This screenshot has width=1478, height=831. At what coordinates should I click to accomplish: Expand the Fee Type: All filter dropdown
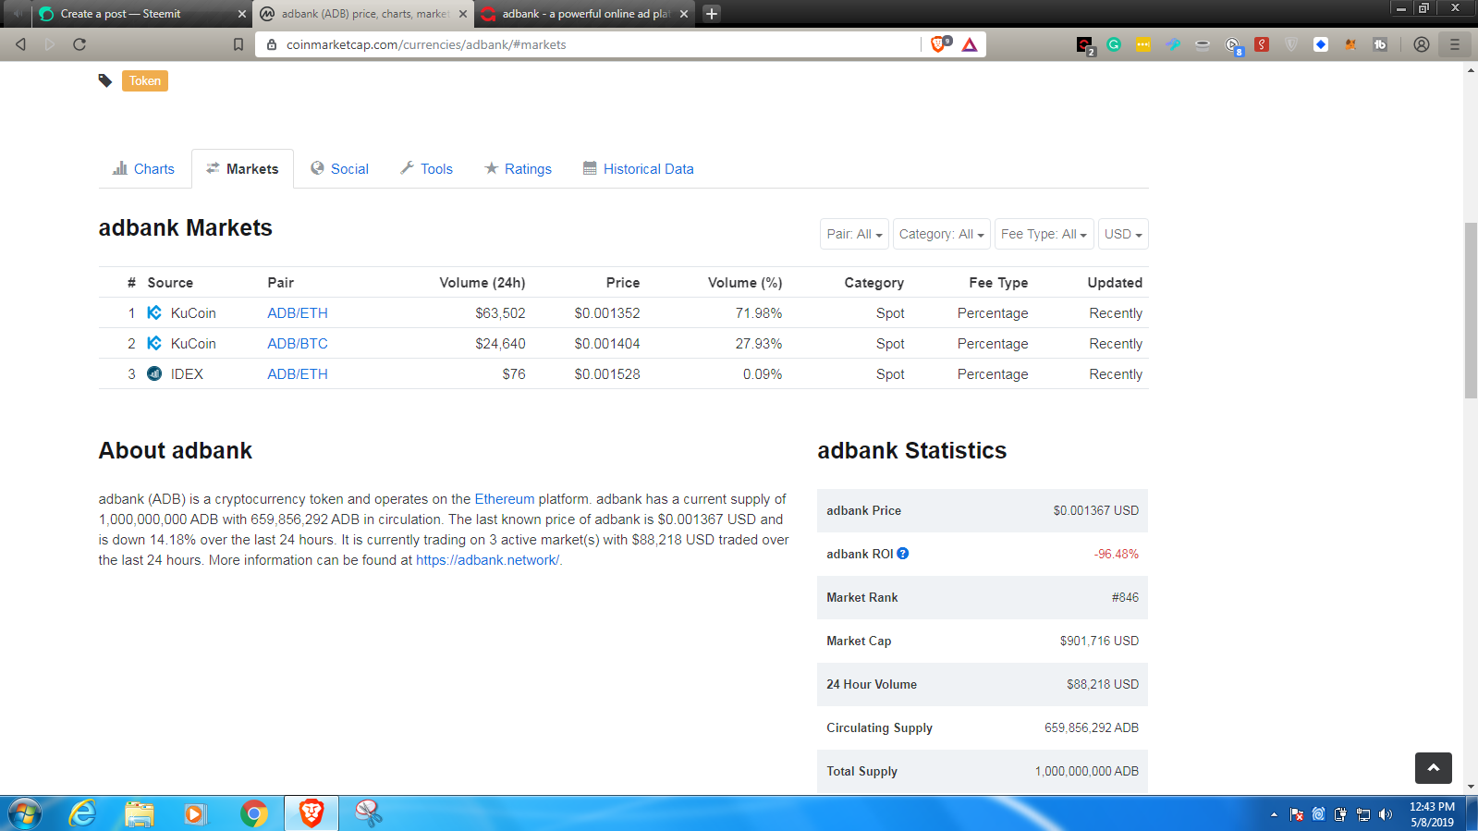tap(1044, 234)
